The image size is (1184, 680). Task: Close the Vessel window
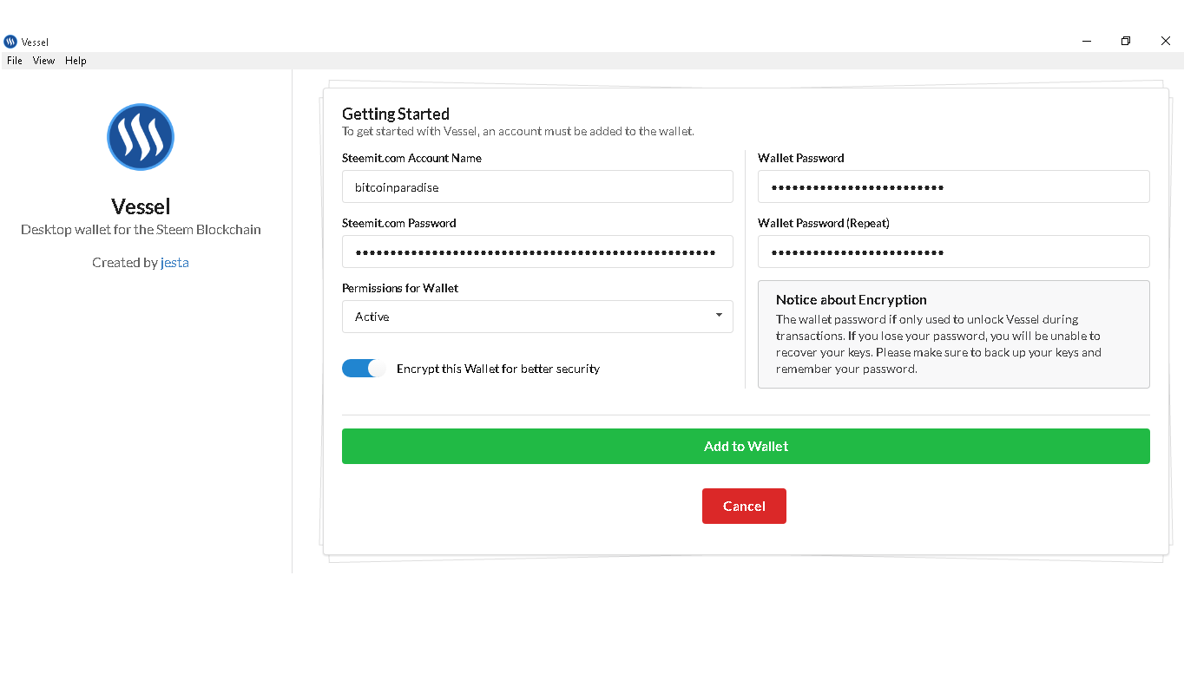[x=1165, y=41]
